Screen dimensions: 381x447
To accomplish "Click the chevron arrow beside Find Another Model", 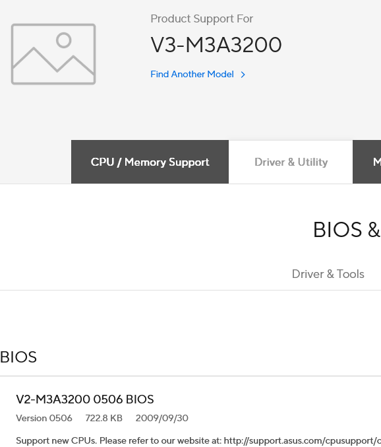I will [x=243, y=75].
